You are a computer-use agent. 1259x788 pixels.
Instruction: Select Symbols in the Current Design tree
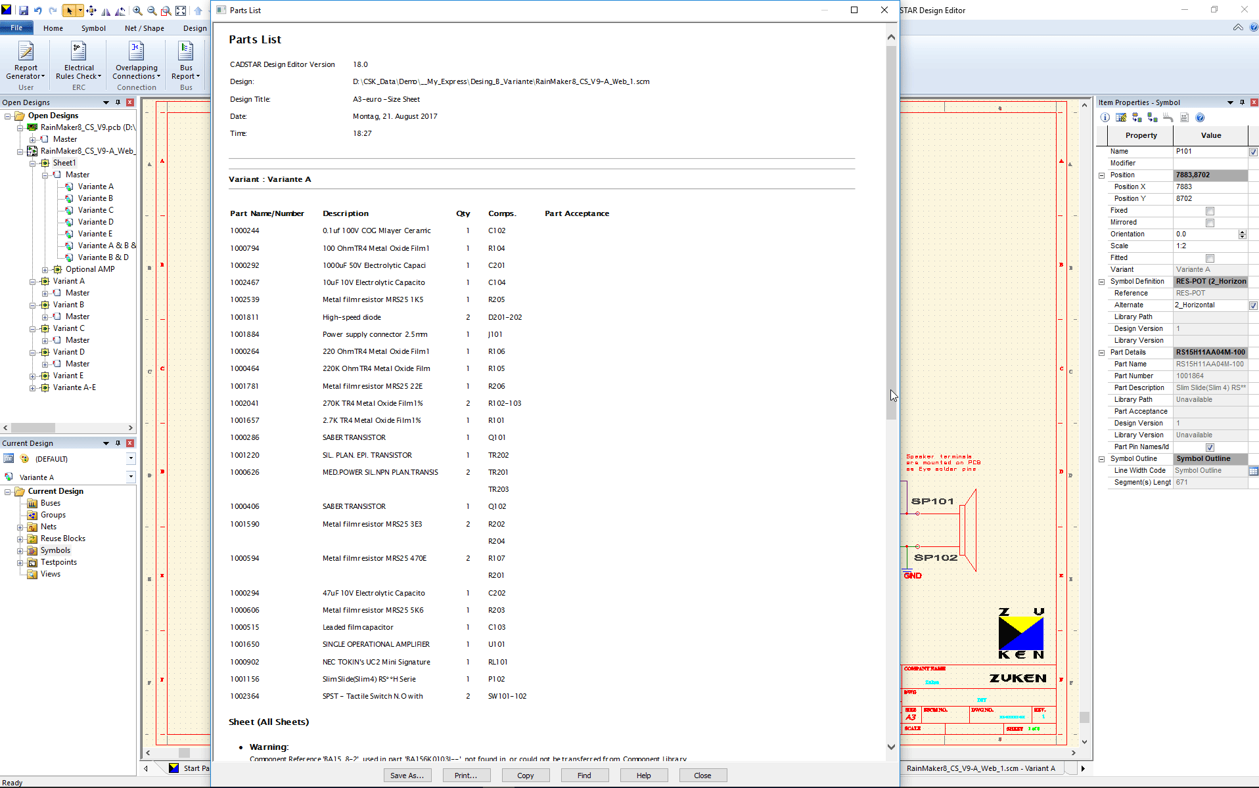tap(55, 550)
